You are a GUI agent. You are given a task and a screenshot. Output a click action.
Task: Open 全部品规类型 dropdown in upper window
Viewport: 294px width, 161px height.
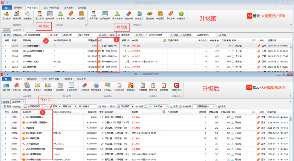pyautogui.click(x=46, y=35)
